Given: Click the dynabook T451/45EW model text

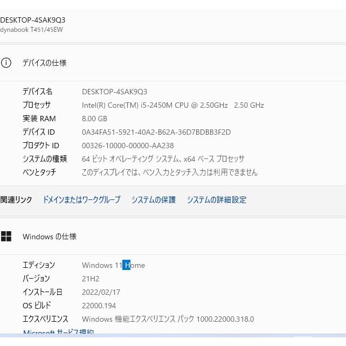Looking at the screenshot, I should [31, 30].
